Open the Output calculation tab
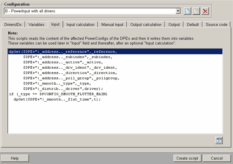233x164 pixels. tap(146, 25)
